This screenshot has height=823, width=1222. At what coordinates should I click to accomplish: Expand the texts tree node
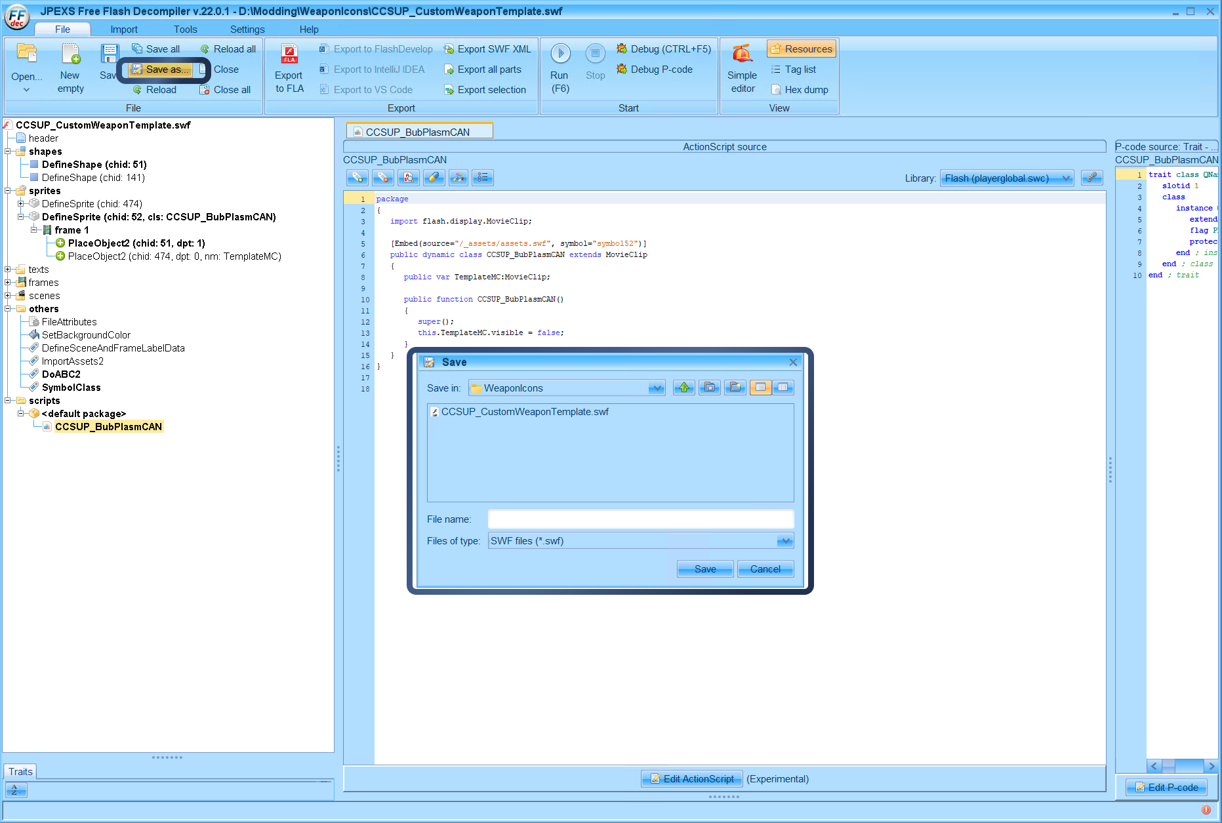(8, 270)
